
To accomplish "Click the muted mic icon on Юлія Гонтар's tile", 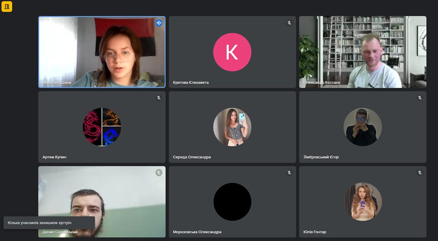I will click(419, 173).
